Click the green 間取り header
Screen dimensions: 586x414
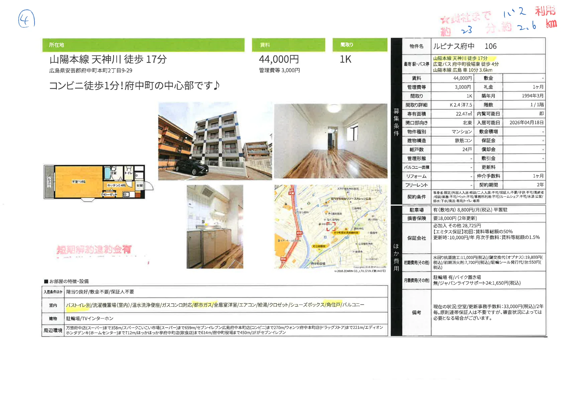[x=360, y=45]
